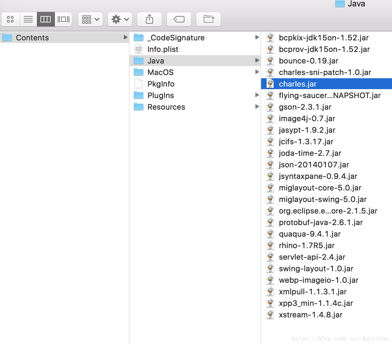Viewport: 392px width, 345px height.
Task: Select Info.plist file
Action: pyautogui.click(x=195, y=49)
